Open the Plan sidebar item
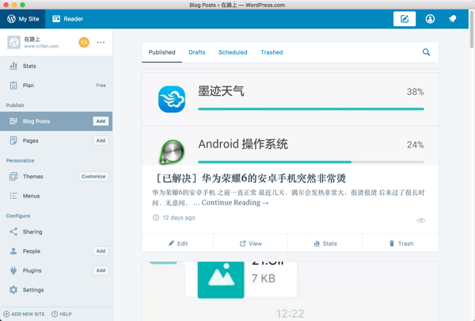This screenshot has width=475, height=321. click(56, 86)
